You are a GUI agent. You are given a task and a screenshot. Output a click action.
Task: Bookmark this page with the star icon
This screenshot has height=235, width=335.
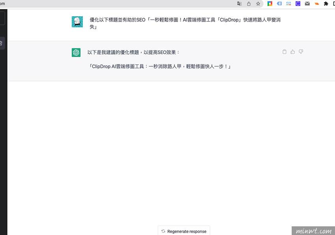pyautogui.click(x=258, y=4)
